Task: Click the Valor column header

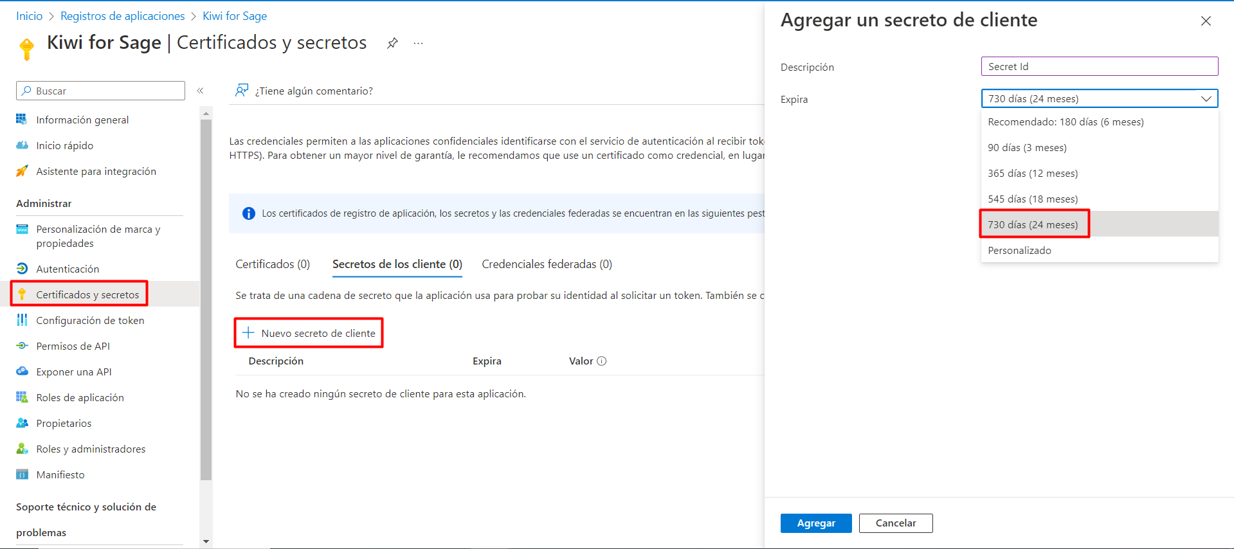Action: (x=581, y=361)
